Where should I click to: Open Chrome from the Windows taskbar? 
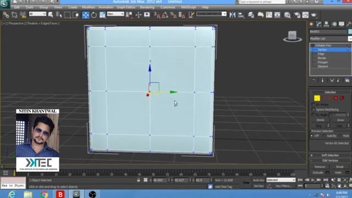[x=44, y=194]
